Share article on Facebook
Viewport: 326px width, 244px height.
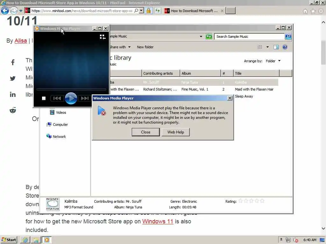(13, 62)
